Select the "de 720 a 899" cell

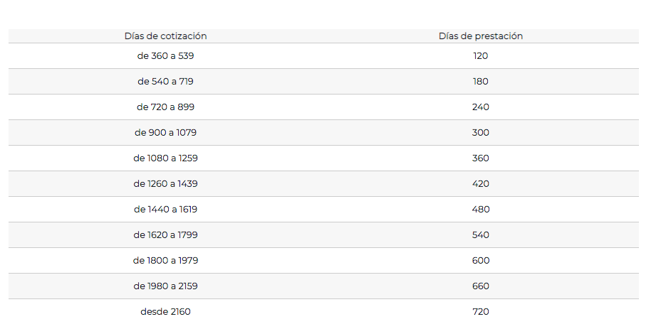[165, 107]
